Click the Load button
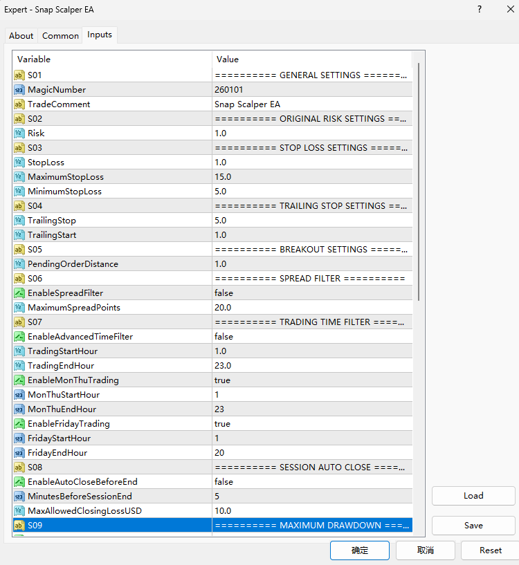This screenshot has width=519, height=565. coord(473,496)
